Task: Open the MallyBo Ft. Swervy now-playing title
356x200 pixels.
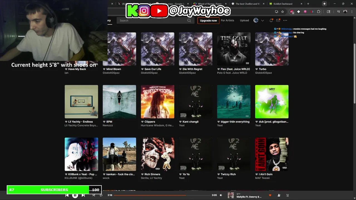Action: [249, 197]
